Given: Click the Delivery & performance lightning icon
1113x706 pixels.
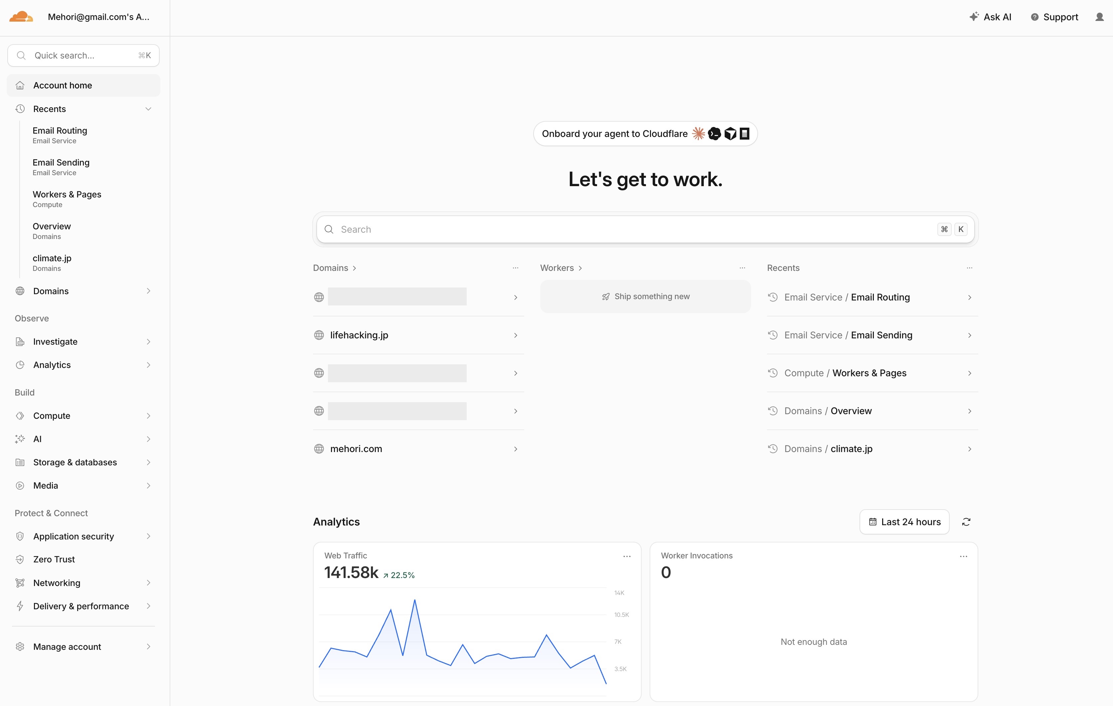Looking at the screenshot, I should (x=20, y=606).
